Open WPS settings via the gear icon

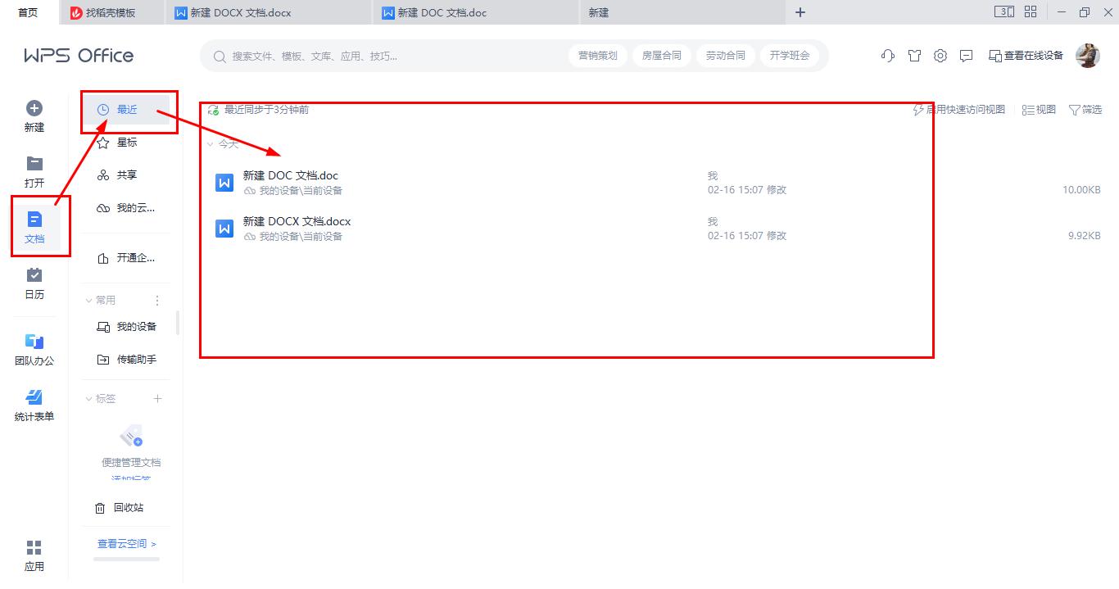(x=940, y=55)
